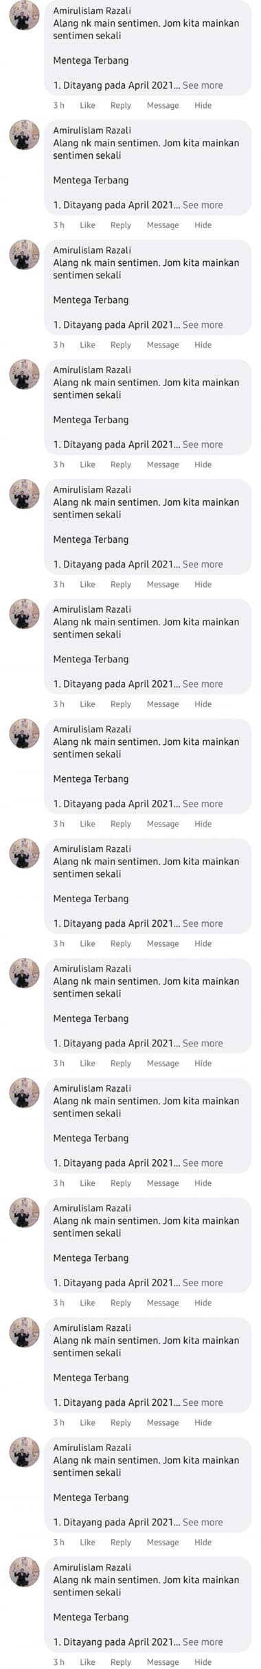Reply to the second comment
261x1669 pixels.
click(121, 225)
